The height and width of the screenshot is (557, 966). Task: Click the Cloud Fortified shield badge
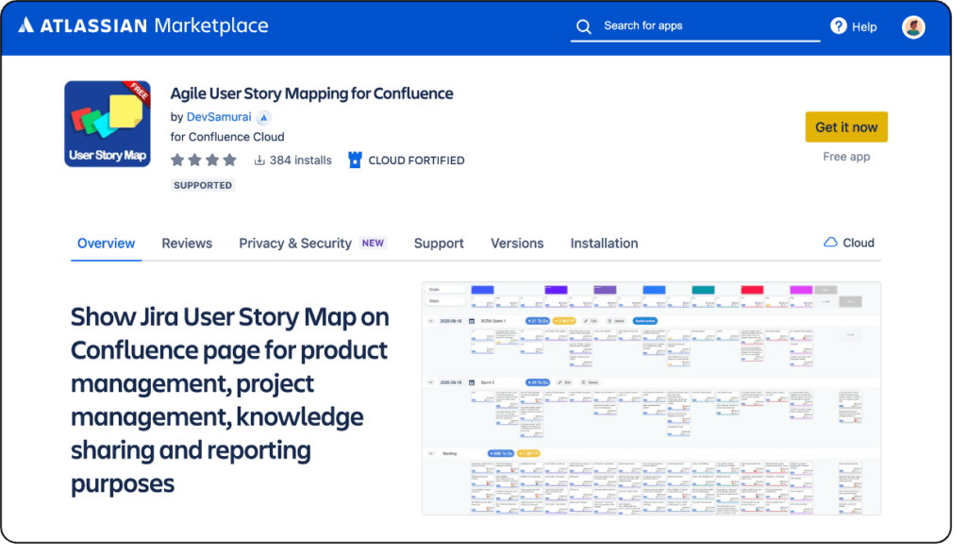357,160
